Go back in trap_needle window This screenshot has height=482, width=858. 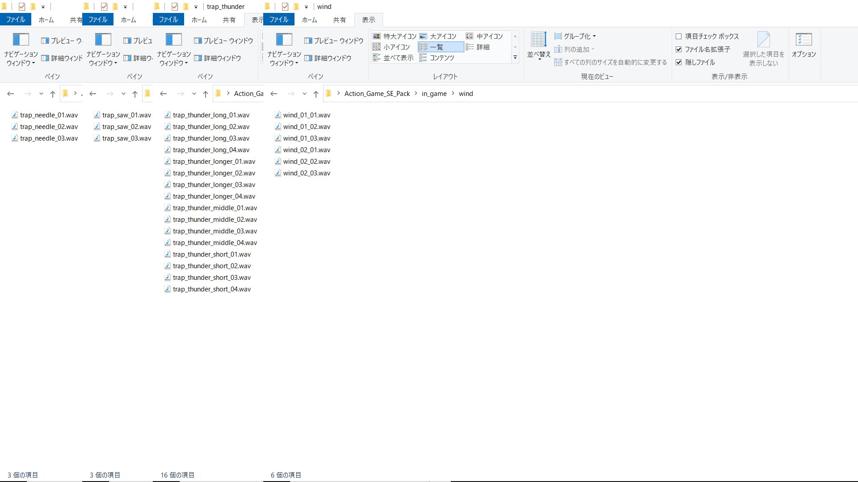tap(11, 94)
